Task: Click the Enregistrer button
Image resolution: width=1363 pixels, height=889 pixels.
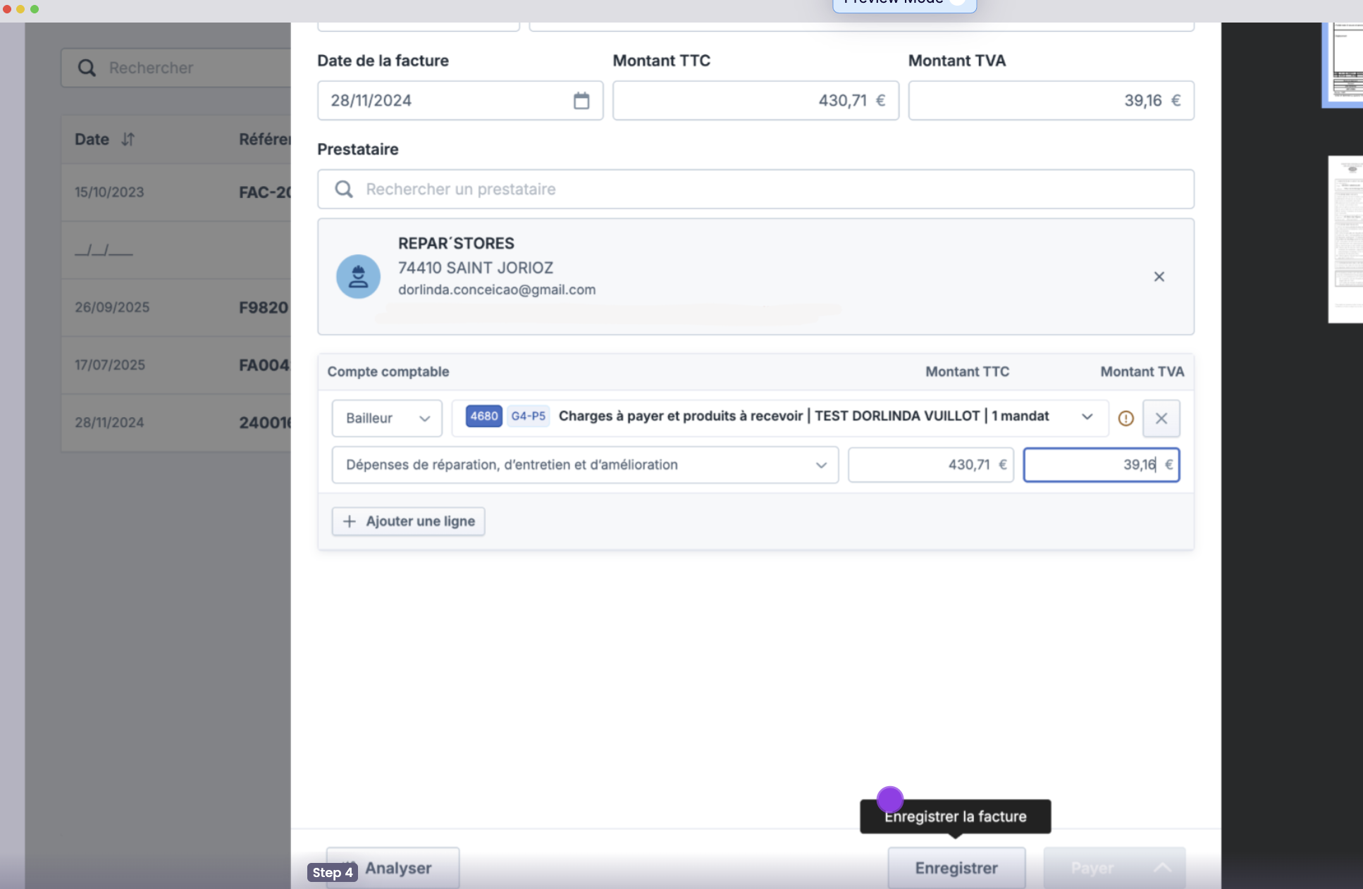Action: (x=956, y=868)
